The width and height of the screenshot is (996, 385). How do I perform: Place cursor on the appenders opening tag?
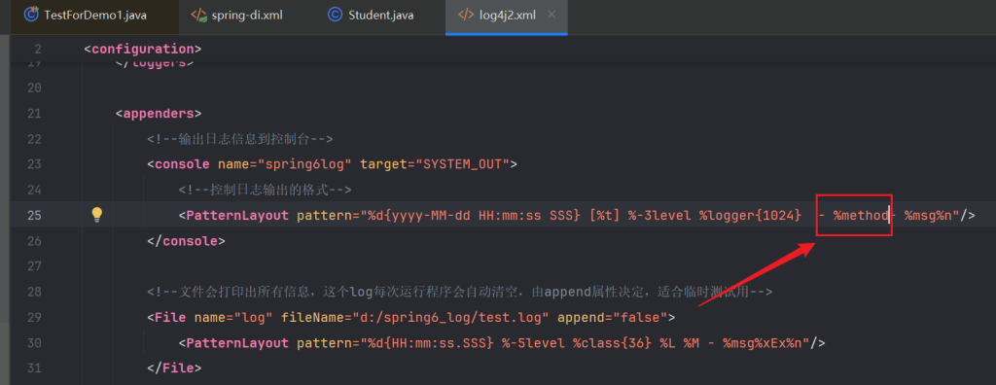pyautogui.click(x=159, y=113)
